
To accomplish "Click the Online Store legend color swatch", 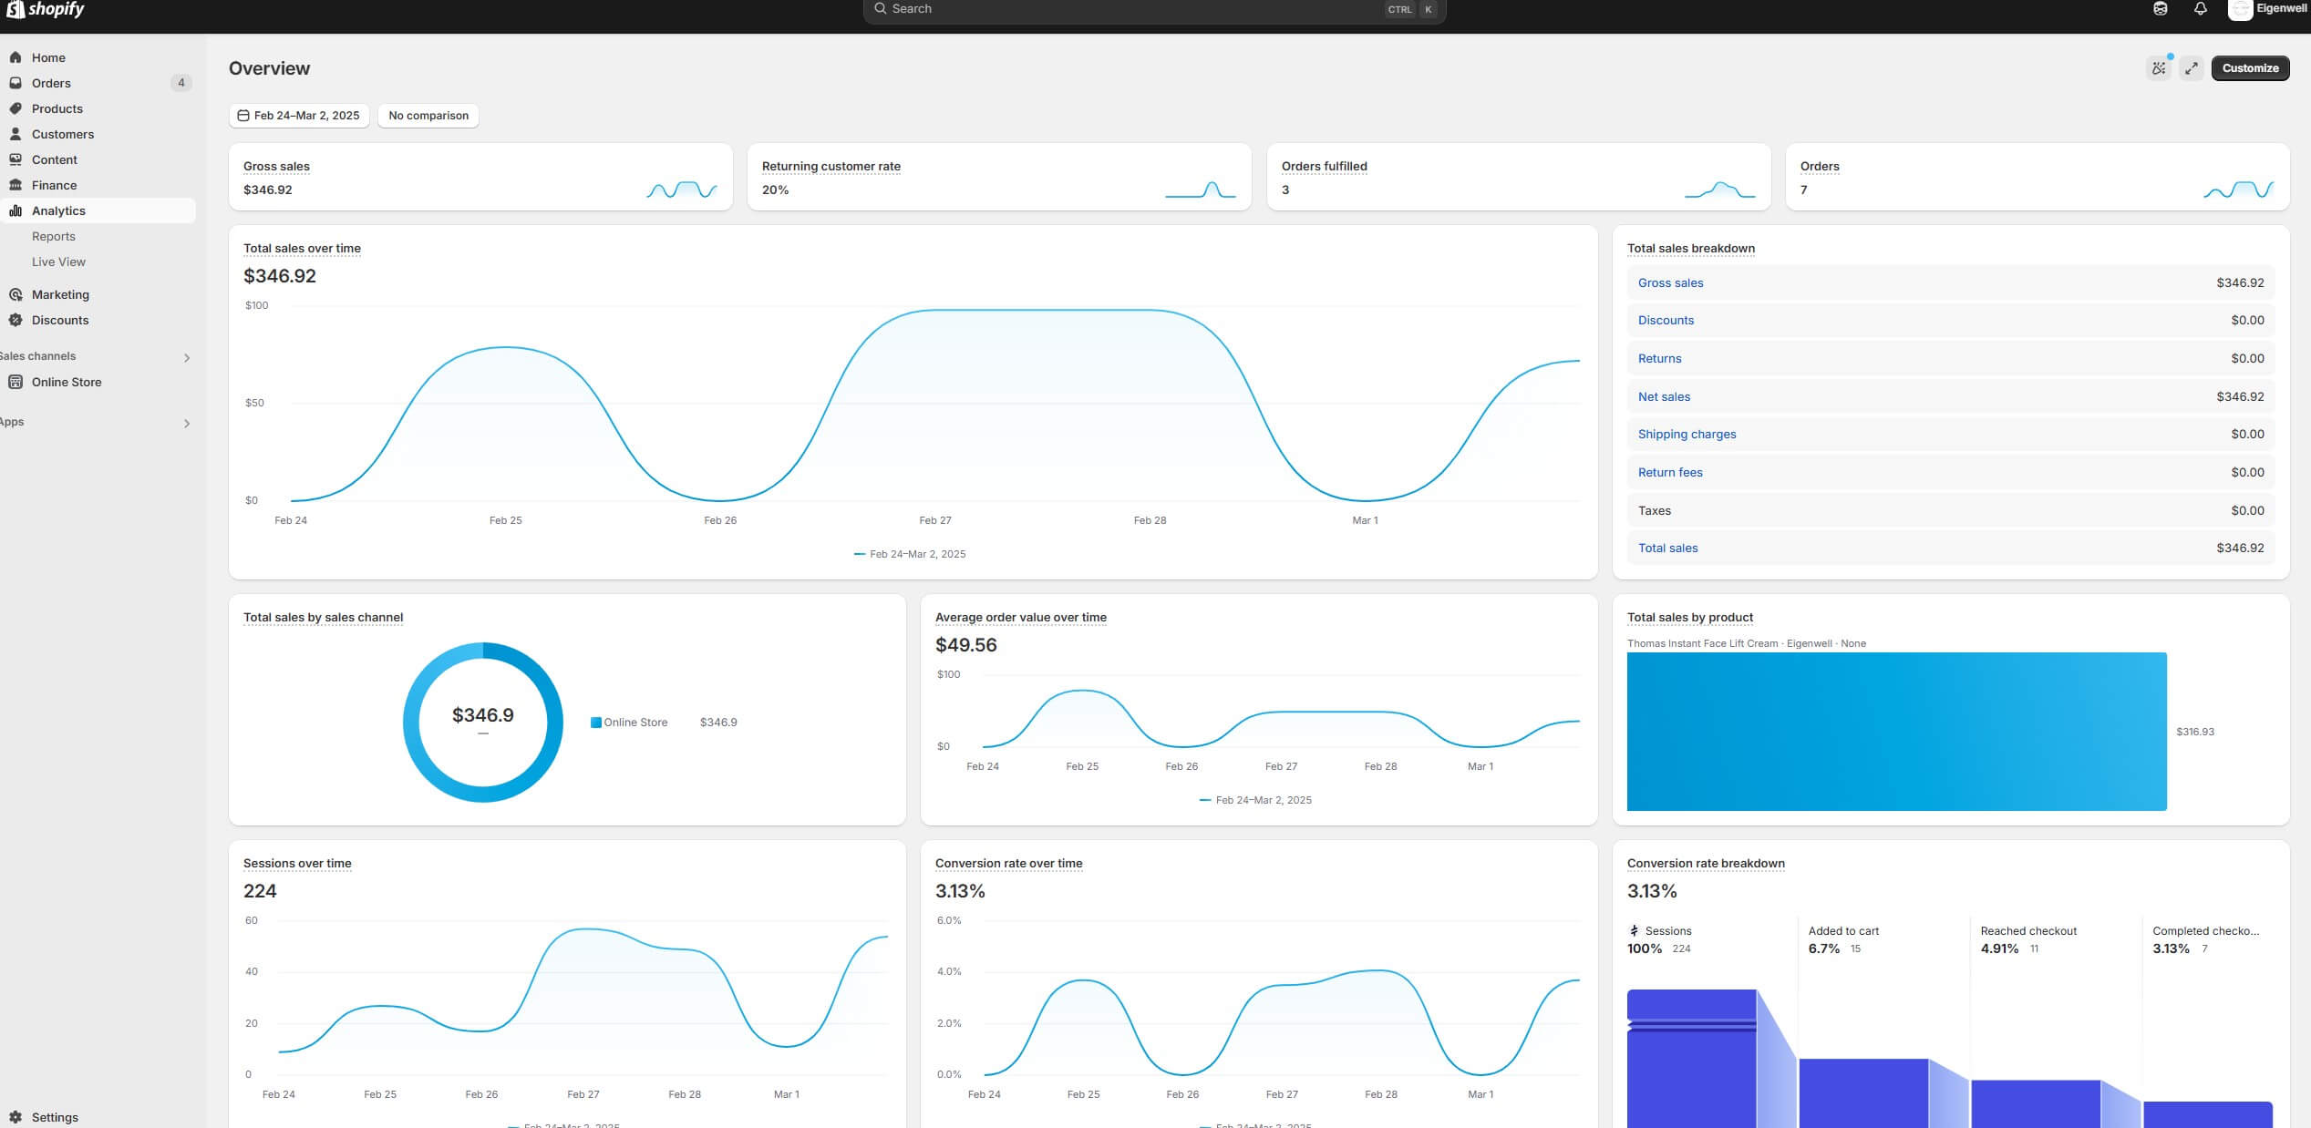I will [x=595, y=723].
